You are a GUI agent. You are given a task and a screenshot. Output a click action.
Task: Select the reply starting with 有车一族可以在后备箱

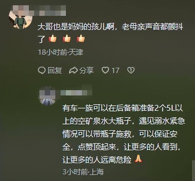pos(123,134)
